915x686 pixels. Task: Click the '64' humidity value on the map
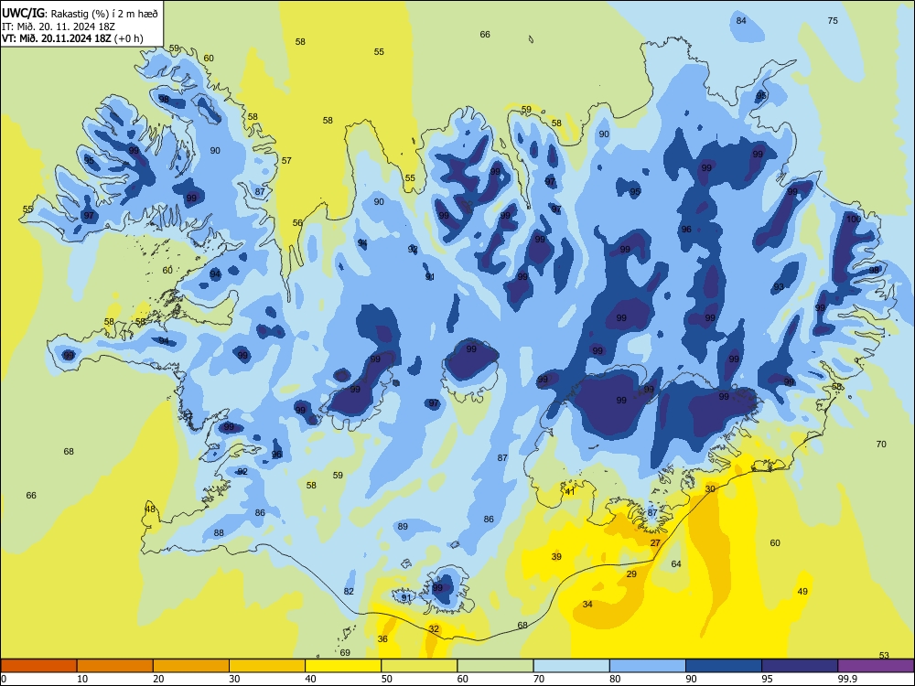coord(676,563)
